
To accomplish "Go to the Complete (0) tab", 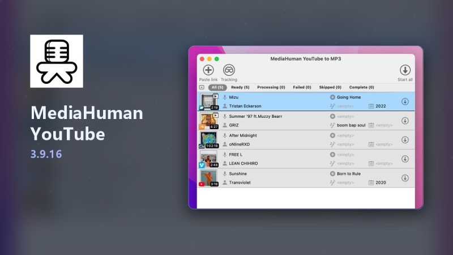I will 361,87.
